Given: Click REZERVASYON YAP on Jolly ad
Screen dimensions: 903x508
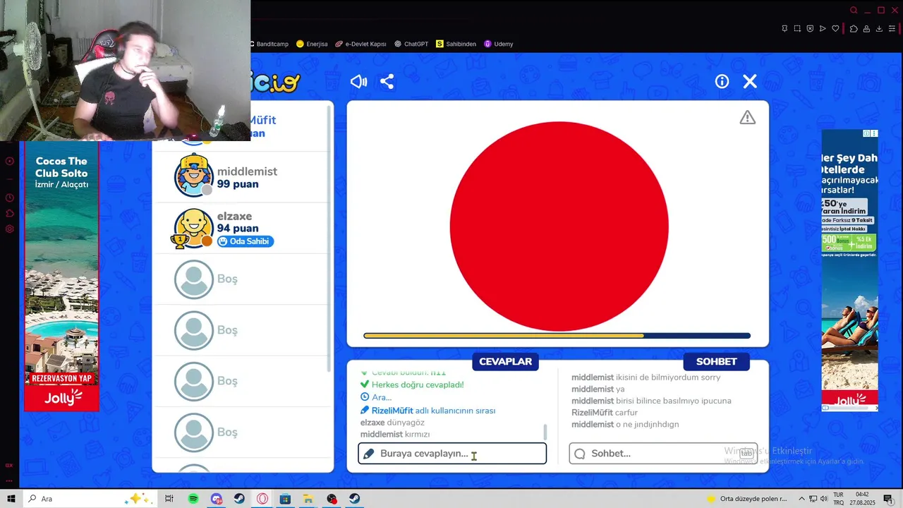Looking at the screenshot, I should click(x=61, y=378).
